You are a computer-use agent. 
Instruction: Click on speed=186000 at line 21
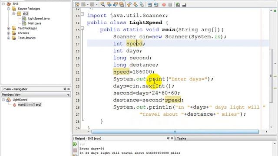134,72
